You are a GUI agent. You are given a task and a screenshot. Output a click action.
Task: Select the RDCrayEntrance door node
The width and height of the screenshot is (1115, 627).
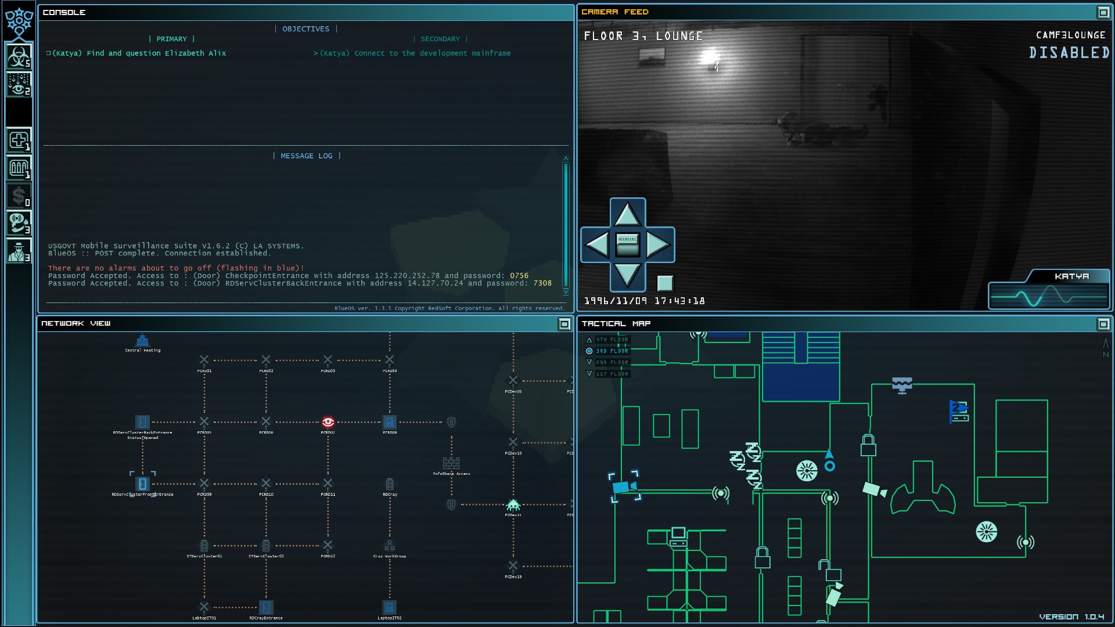(266, 607)
